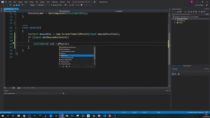Click the Undo arrow toolbar icon
The height and width of the screenshot is (118, 210).
22,5
